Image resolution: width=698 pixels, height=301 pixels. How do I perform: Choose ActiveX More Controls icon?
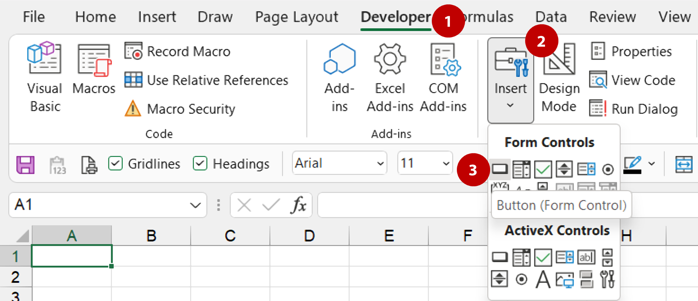pos(607,279)
